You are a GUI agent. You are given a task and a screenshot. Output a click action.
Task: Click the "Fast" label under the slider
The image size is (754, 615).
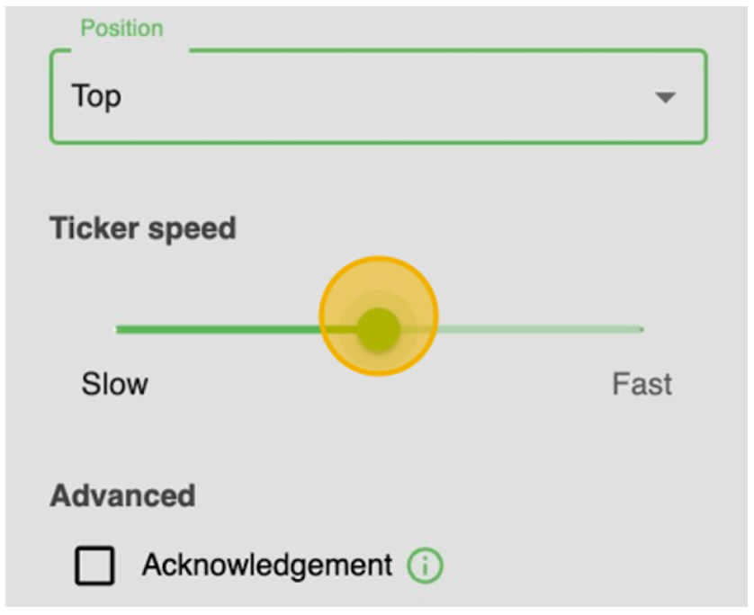pyautogui.click(x=642, y=385)
